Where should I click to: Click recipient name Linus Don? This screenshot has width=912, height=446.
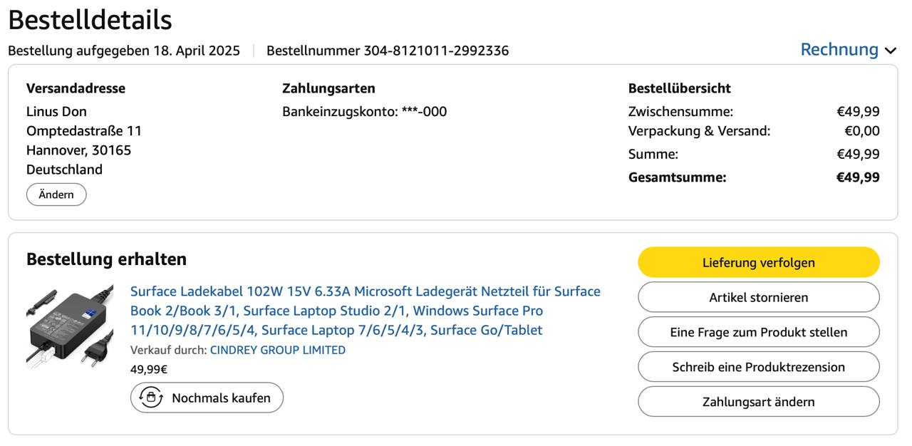tap(56, 111)
